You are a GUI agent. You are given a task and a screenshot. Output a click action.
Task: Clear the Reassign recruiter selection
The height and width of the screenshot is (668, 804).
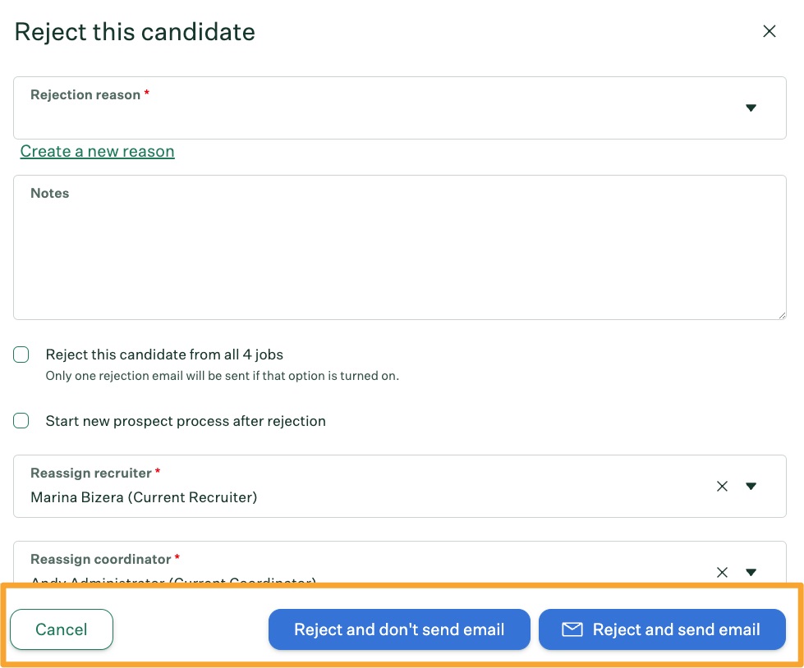(x=722, y=486)
